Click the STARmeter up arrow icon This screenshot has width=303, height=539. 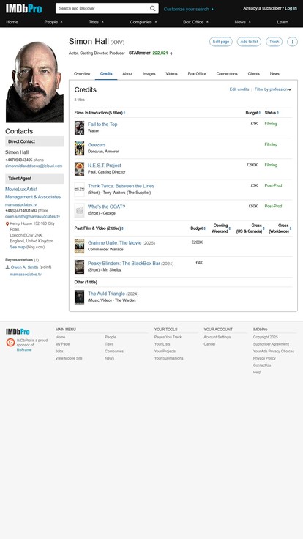coord(171,53)
